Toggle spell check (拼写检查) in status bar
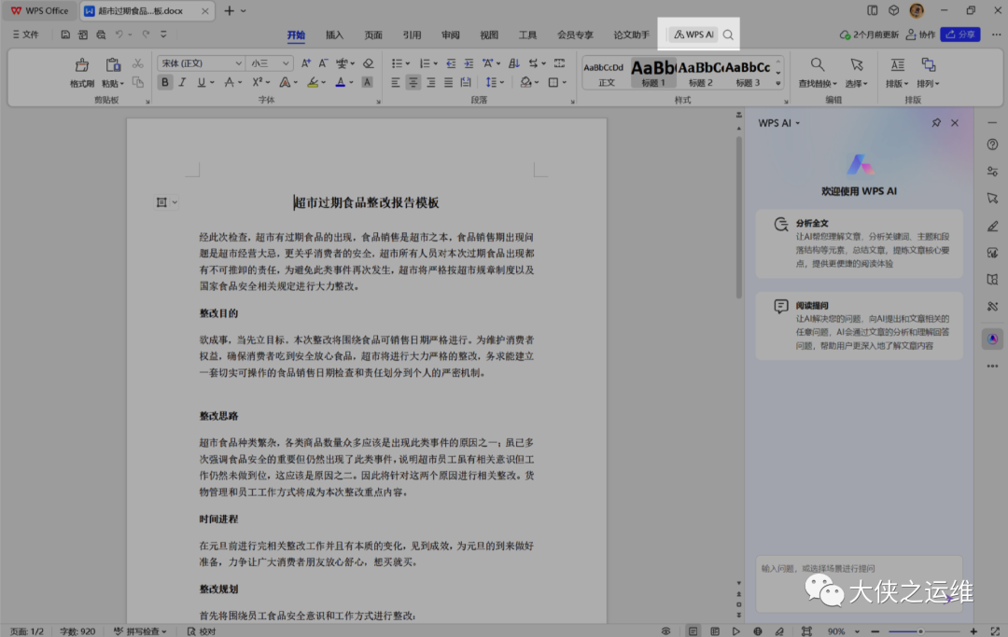Image resolution: width=1008 pixels, height=637 pixels. click(x=138, y=631)
